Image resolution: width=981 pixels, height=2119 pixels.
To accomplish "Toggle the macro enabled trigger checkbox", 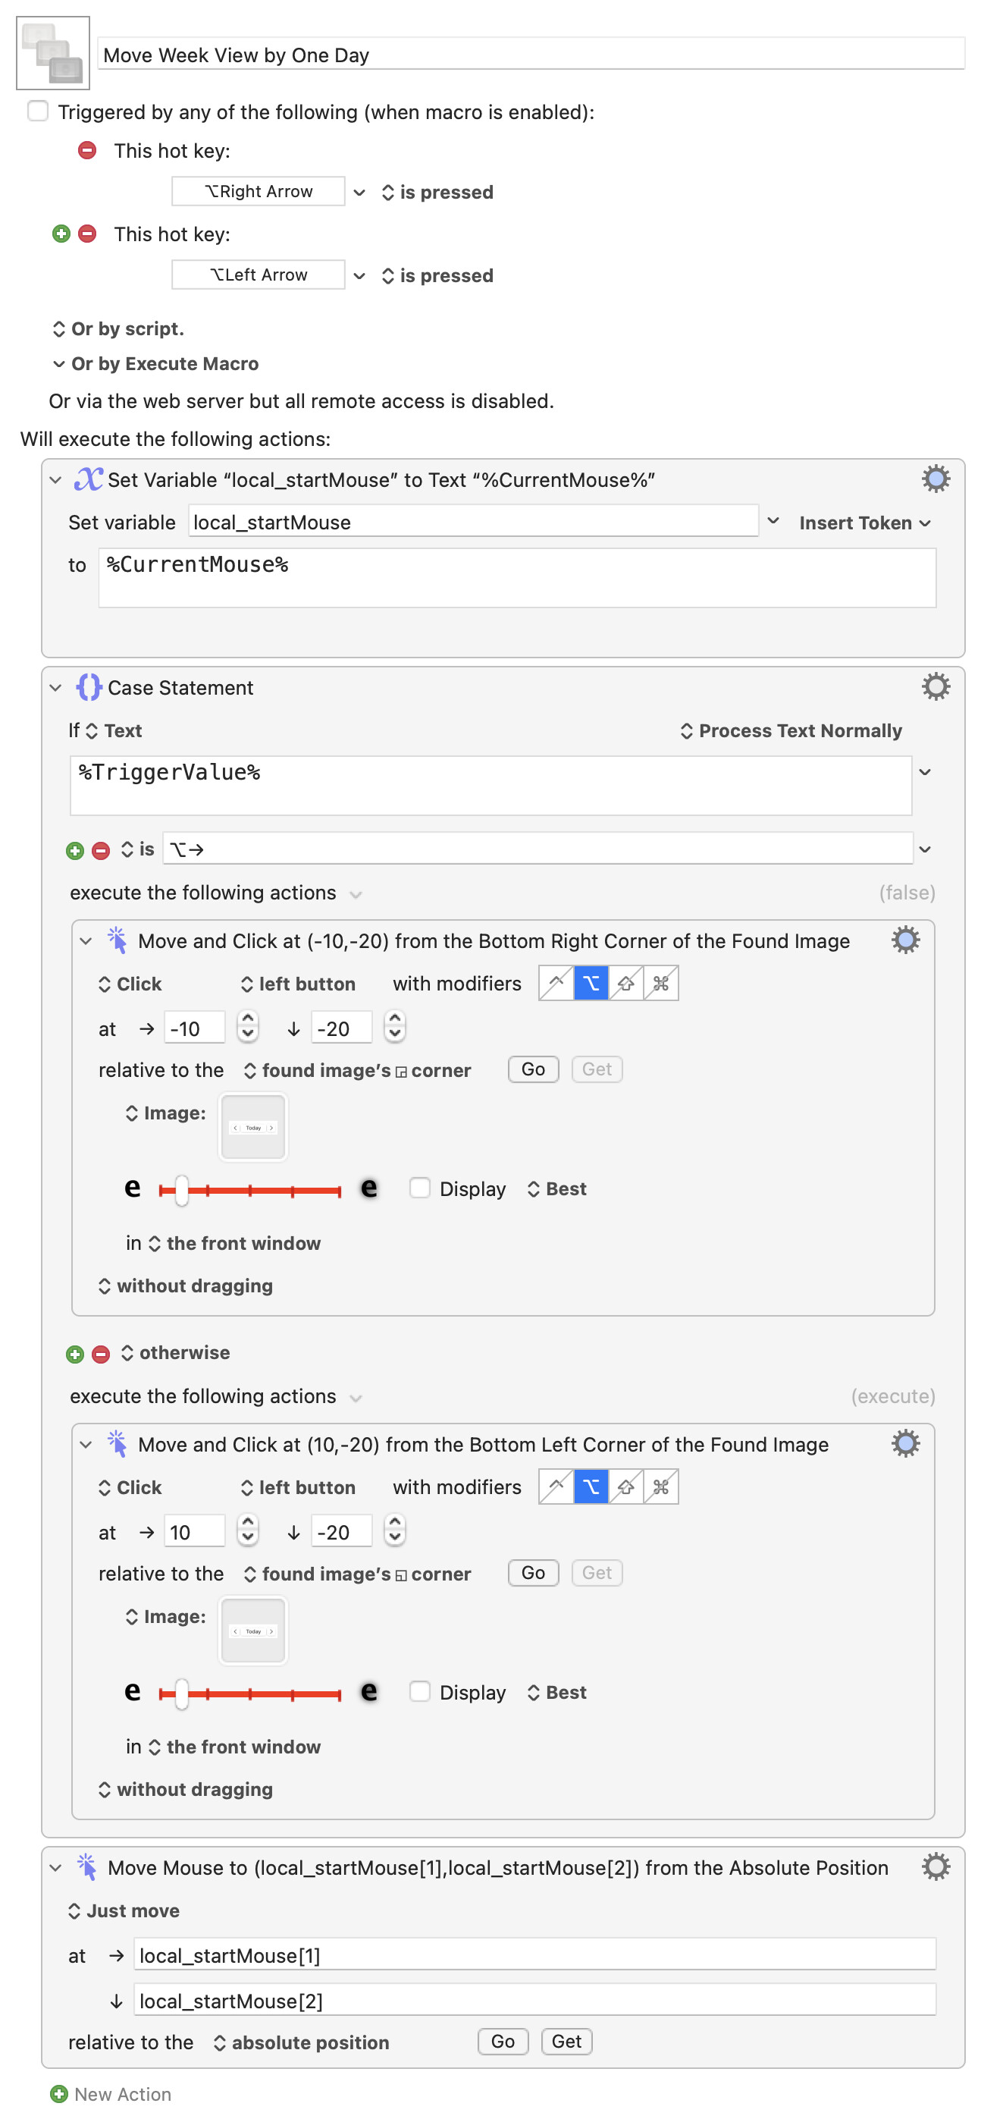I will coord(39,111).
